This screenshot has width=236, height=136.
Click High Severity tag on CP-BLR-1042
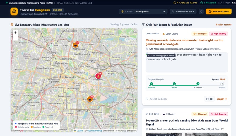click(218, 114)
